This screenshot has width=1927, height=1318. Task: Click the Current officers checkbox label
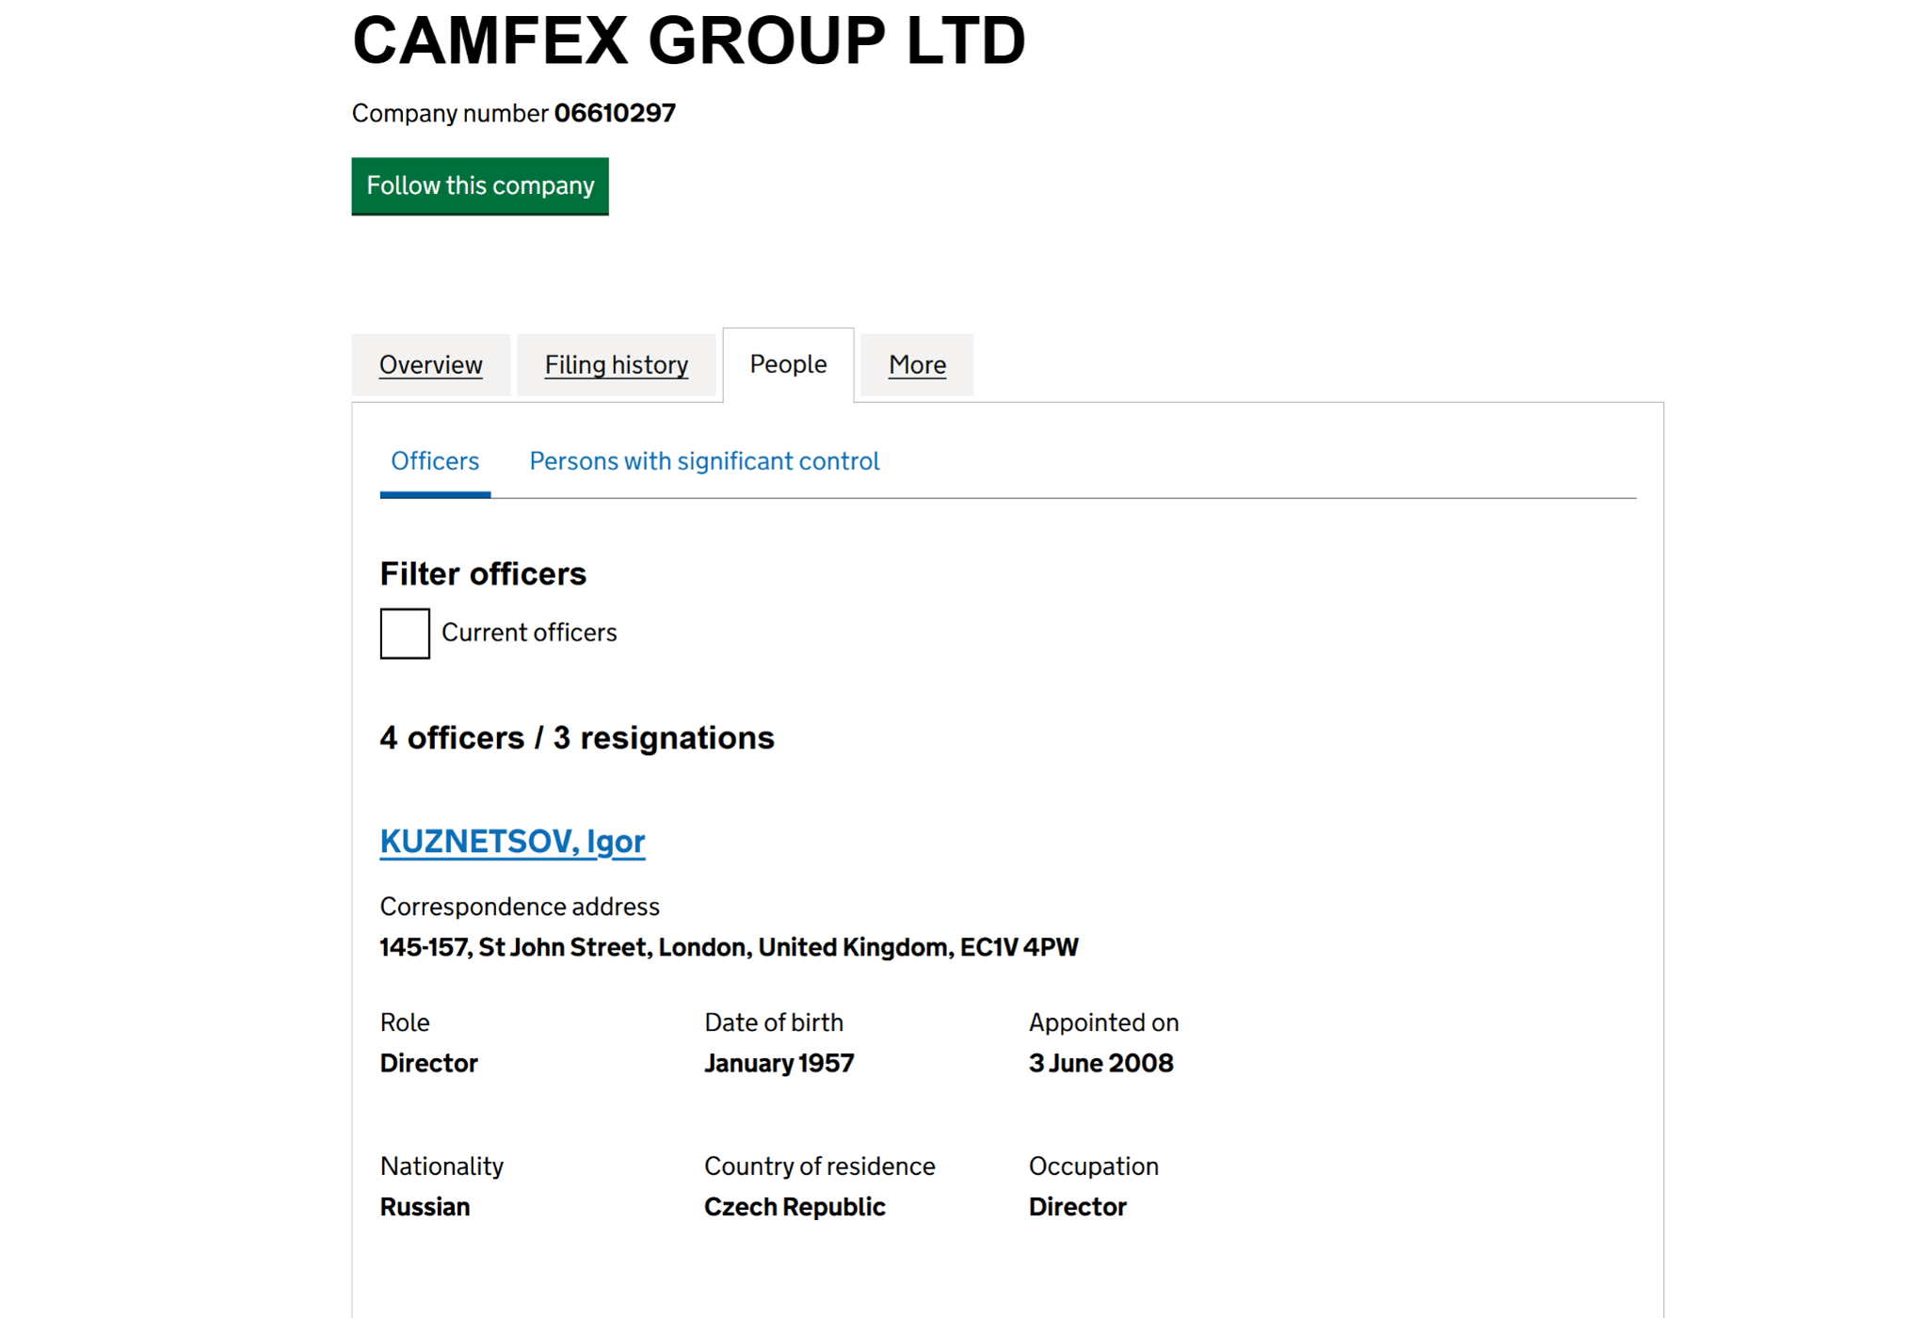[x=529, y=633]
